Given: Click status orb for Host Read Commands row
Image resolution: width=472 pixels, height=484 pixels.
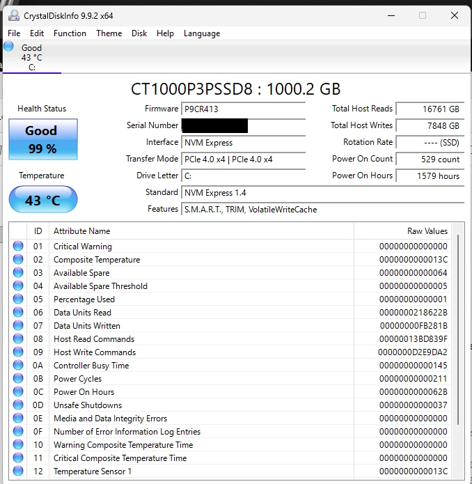Looking at the screenshot, I should pyautogui.click(x=18, y=339).
